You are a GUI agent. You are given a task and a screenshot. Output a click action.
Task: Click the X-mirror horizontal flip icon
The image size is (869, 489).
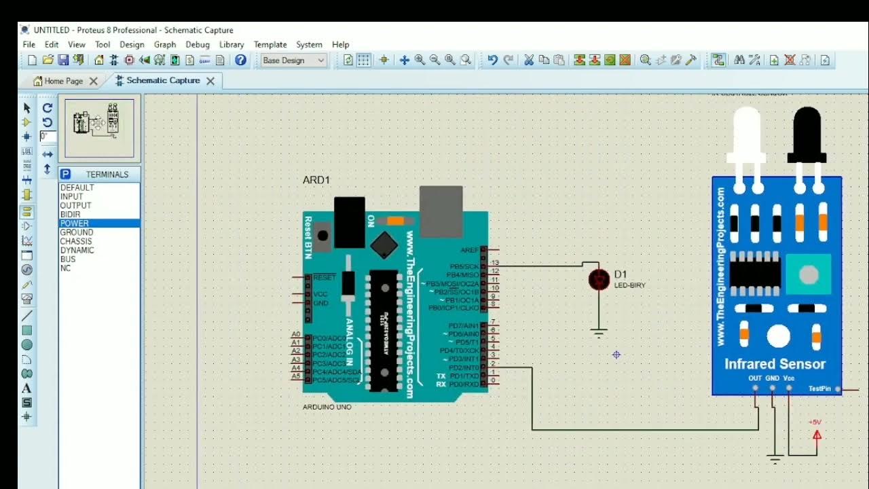coord(48,155)
